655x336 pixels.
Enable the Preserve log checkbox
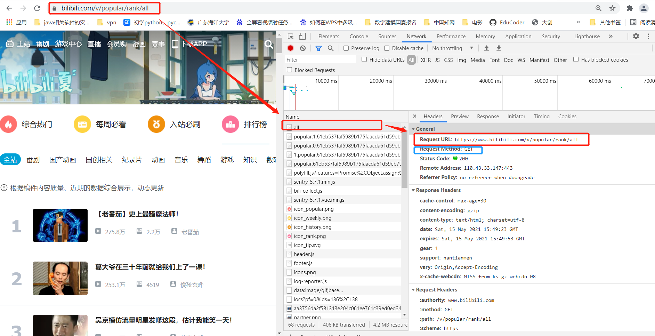point(346,48)
